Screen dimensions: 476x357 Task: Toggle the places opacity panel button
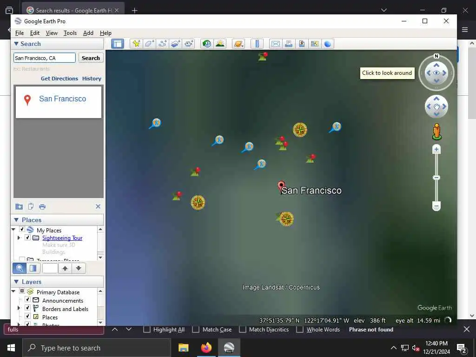[33, 268]
